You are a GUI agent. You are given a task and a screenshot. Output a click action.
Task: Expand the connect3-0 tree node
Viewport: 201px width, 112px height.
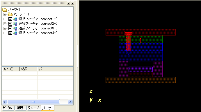point(5,28)
